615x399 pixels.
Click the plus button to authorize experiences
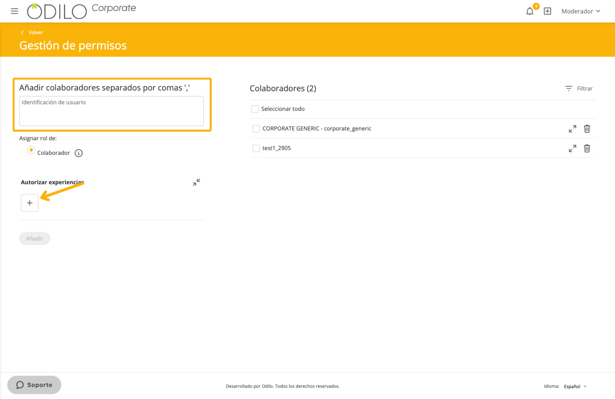tap(30, 203)
